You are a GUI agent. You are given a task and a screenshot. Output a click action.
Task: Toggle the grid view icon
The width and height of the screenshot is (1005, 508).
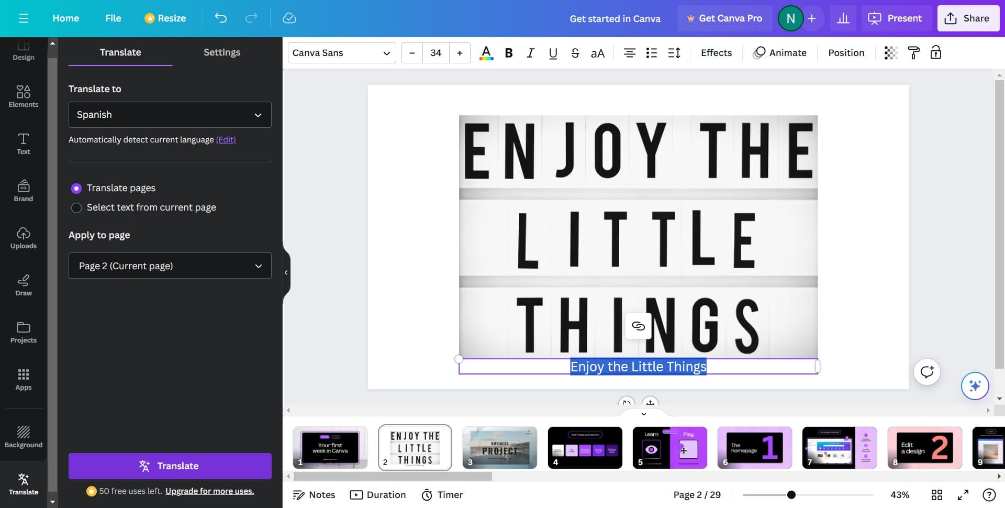936,495
